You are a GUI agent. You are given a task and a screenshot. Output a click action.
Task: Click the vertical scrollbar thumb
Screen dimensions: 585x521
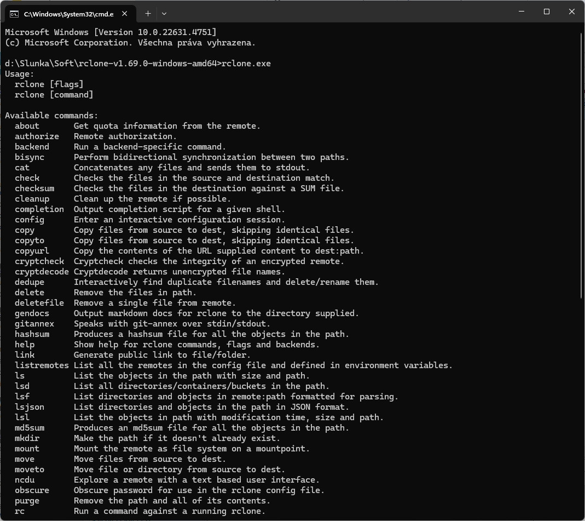(x=581, y=164)
